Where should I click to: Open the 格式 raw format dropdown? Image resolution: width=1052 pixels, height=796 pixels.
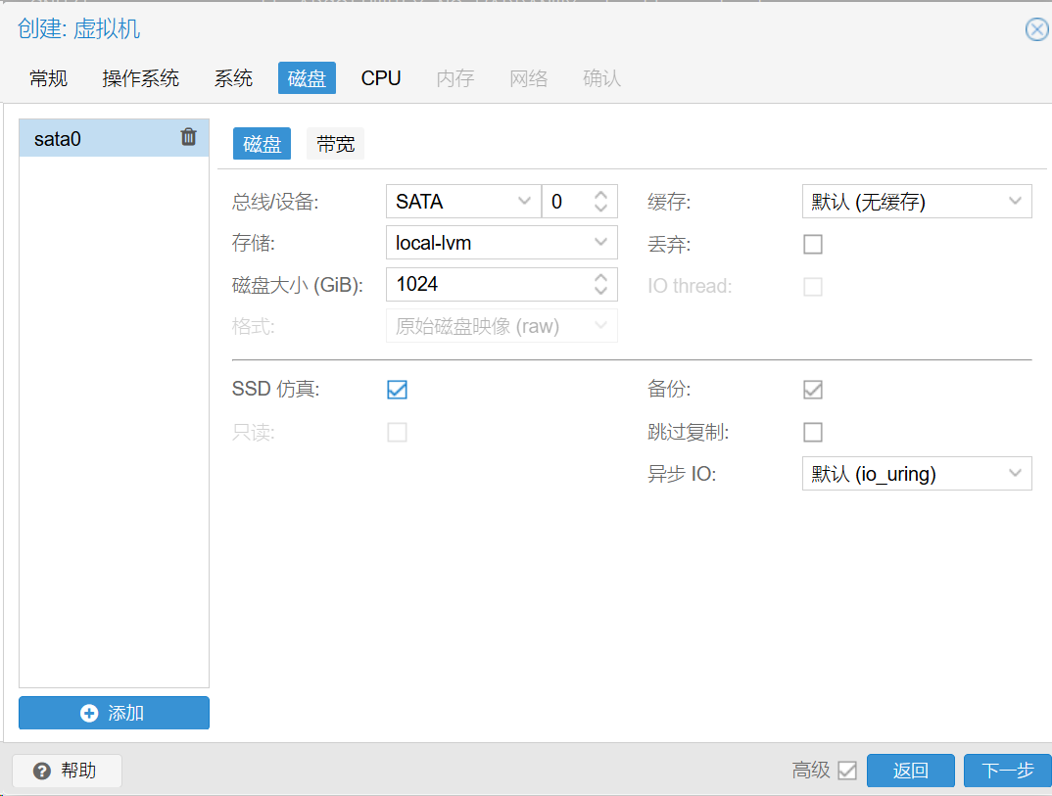coord(600,326)
